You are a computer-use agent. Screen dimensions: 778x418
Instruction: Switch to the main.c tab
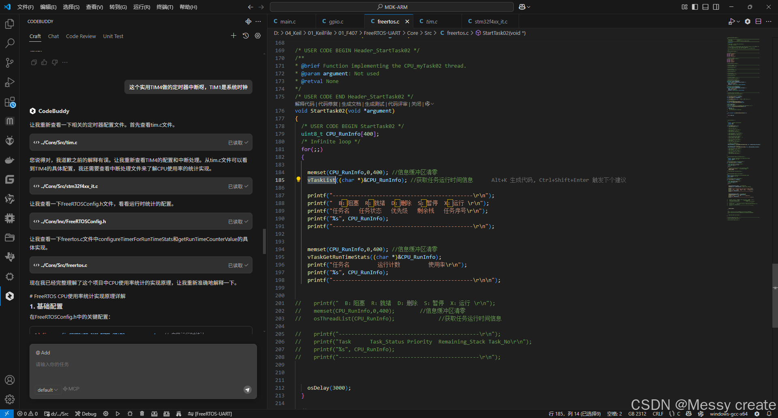coord(288,21)
